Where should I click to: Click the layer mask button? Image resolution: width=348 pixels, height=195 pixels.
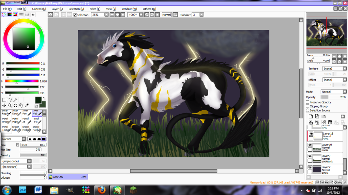click(343, 116)
